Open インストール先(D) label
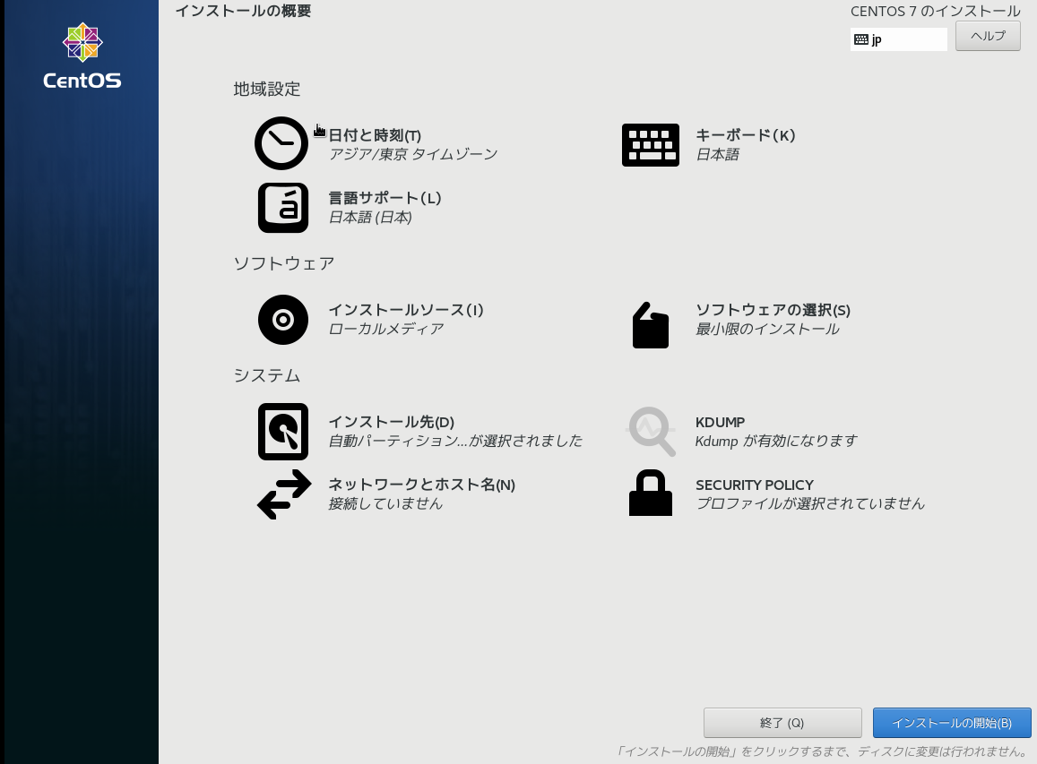 (392, 423)
